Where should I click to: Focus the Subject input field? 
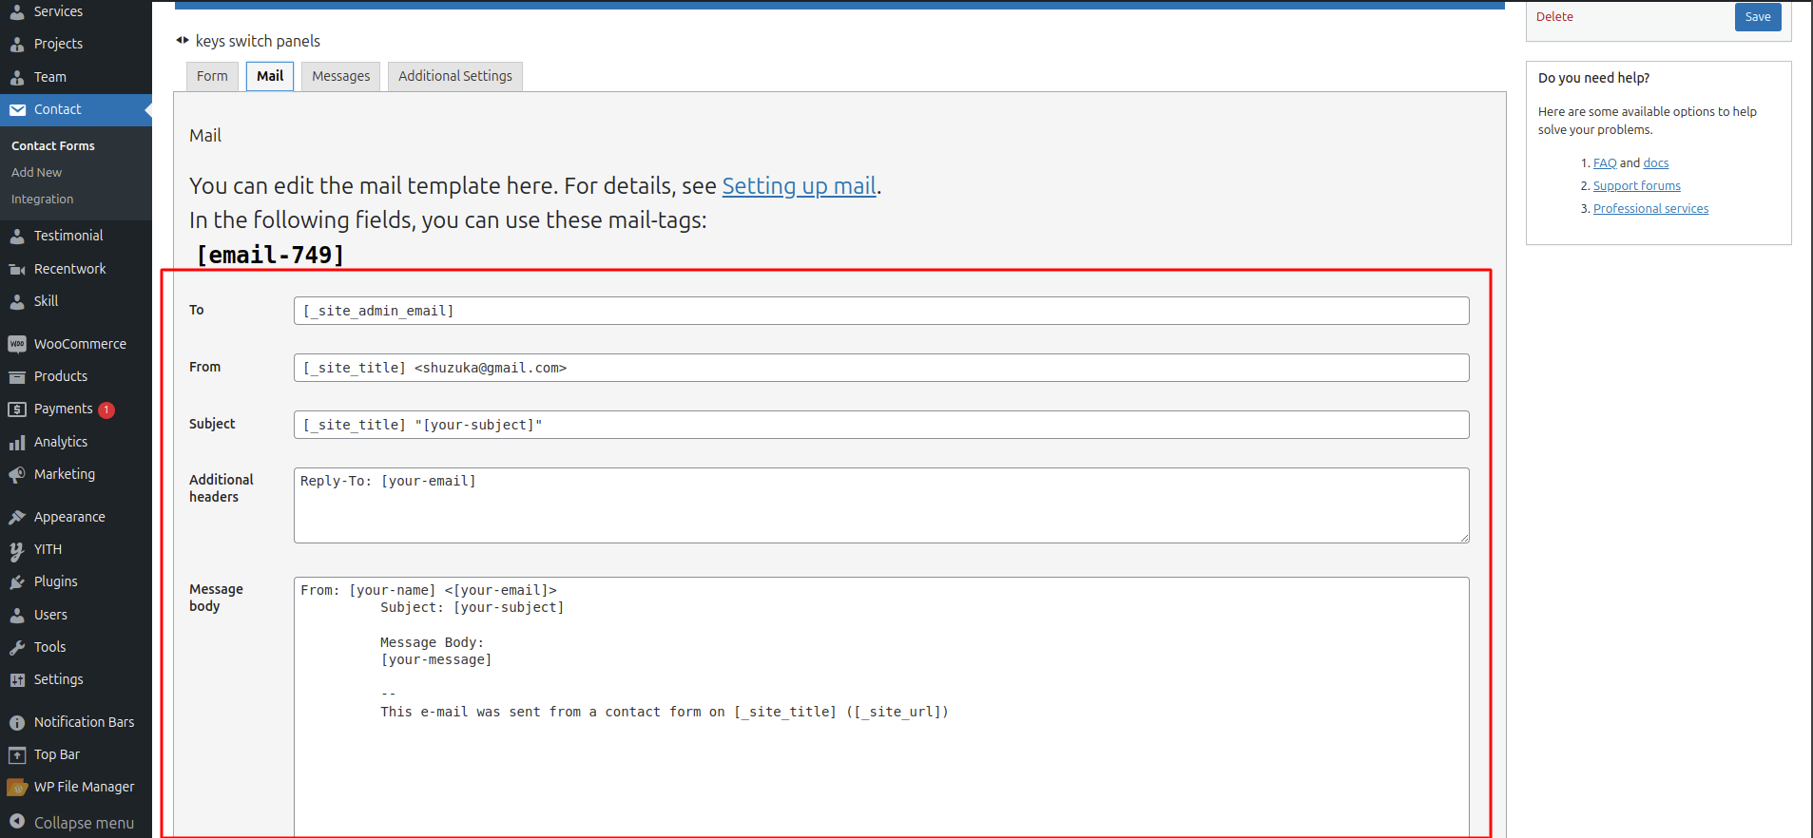click(x=881, y=425)
